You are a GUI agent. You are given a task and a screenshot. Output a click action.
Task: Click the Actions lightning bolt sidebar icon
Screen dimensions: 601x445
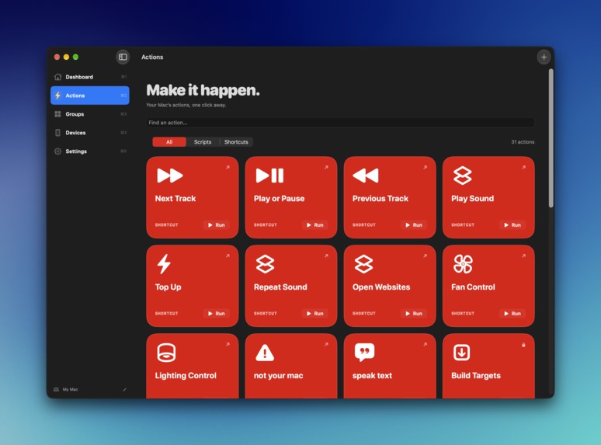[58, 96]
